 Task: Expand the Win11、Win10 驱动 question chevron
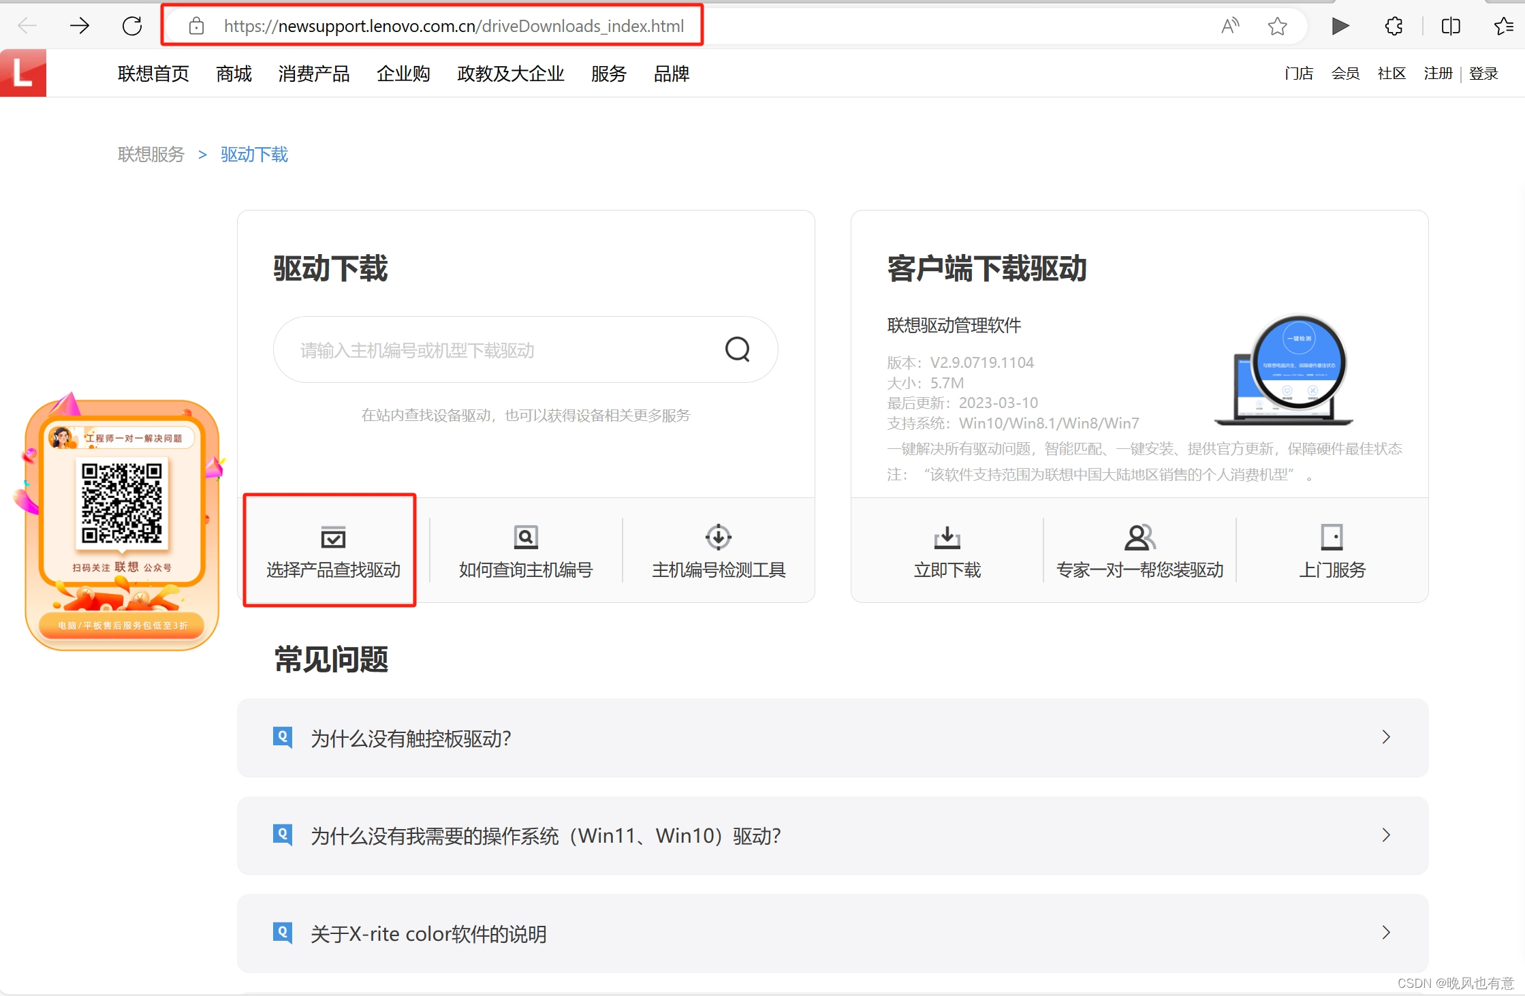(1385, 835)
